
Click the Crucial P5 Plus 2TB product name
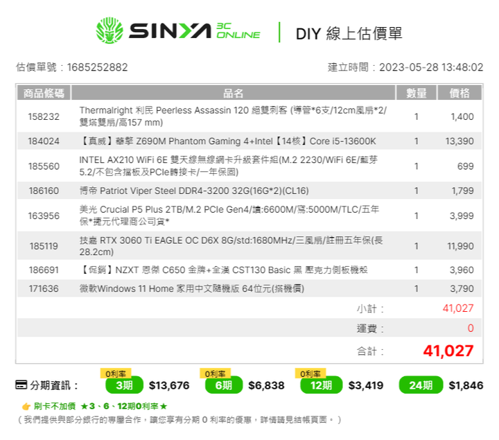coord(229,215)
